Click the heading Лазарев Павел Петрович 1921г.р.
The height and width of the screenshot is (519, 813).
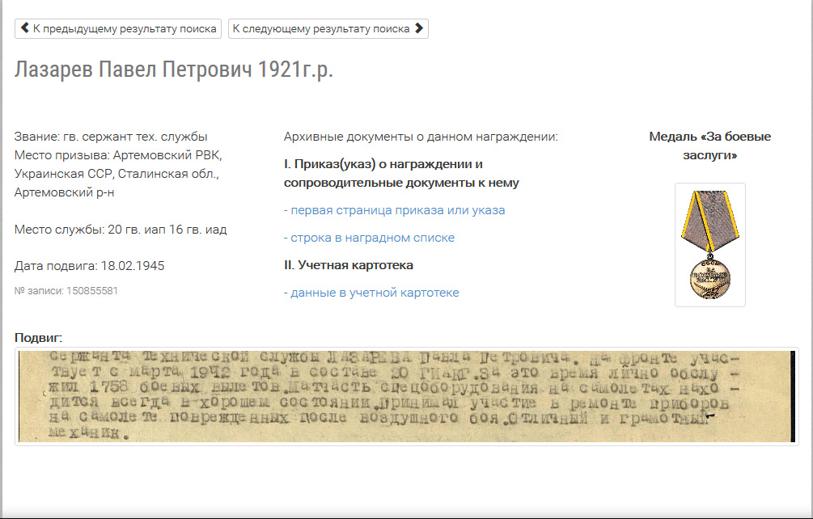click(x=174, y=70)
